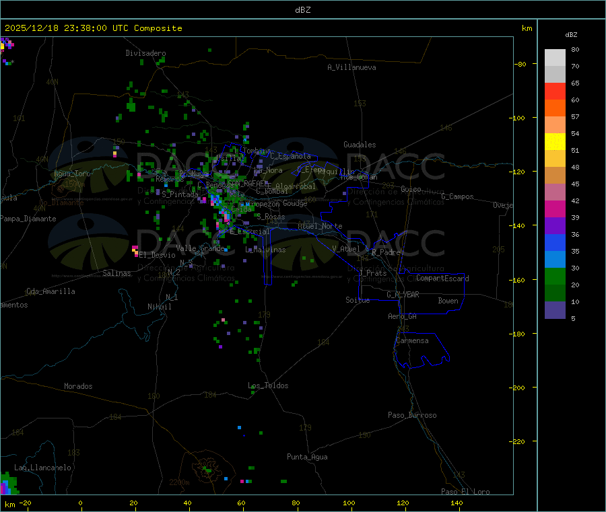
Task: Select the Nihuil label
Action: (160, 307)
